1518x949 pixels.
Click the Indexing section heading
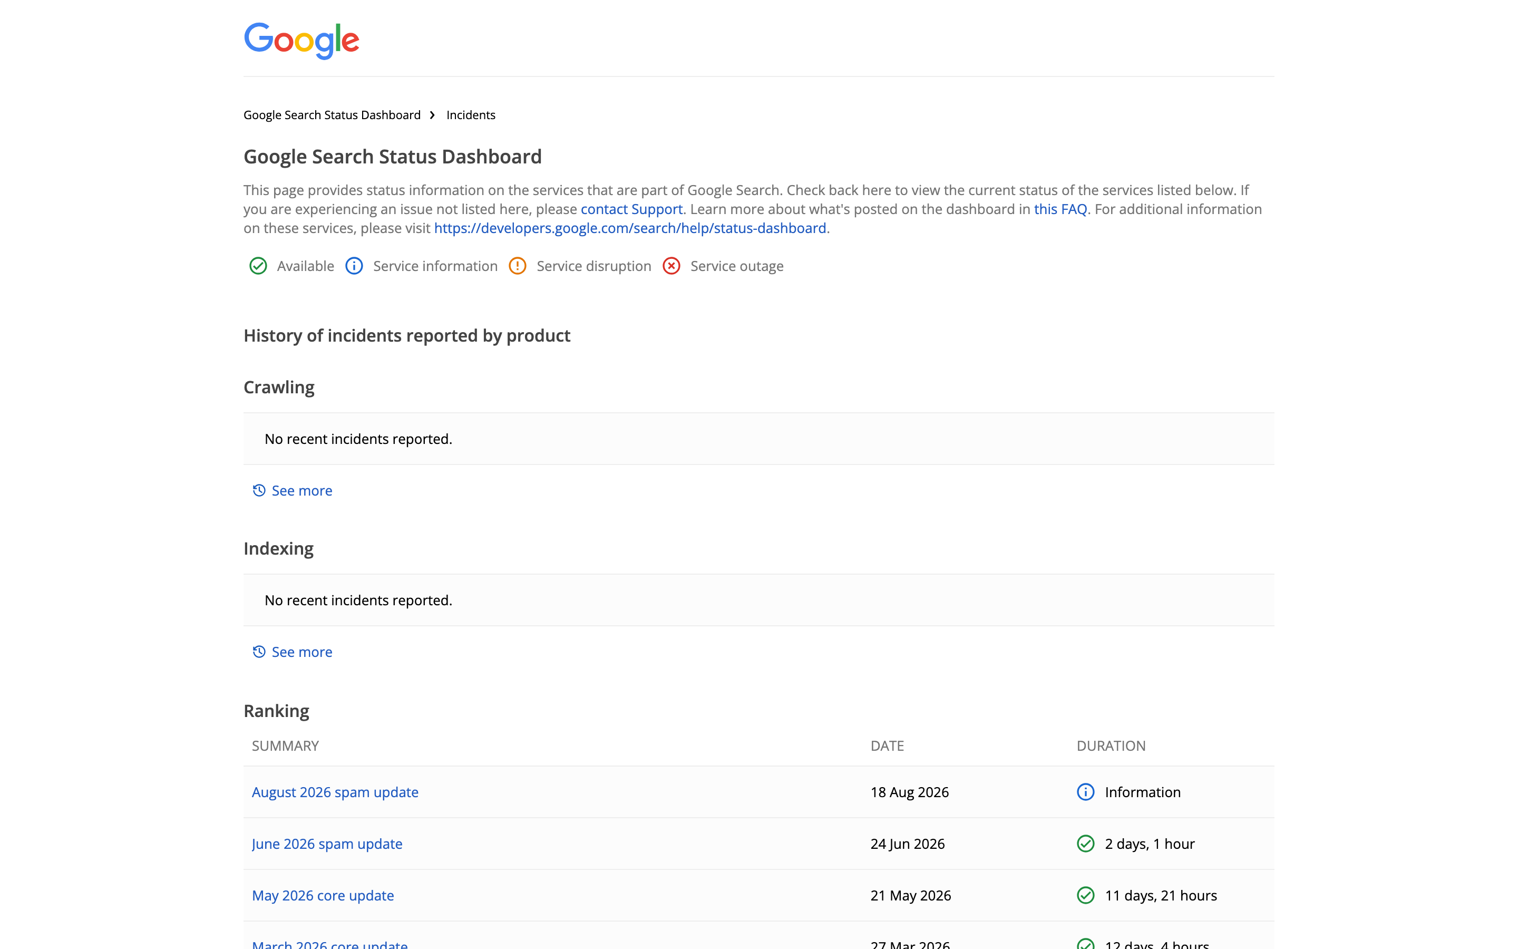point(278,548)
